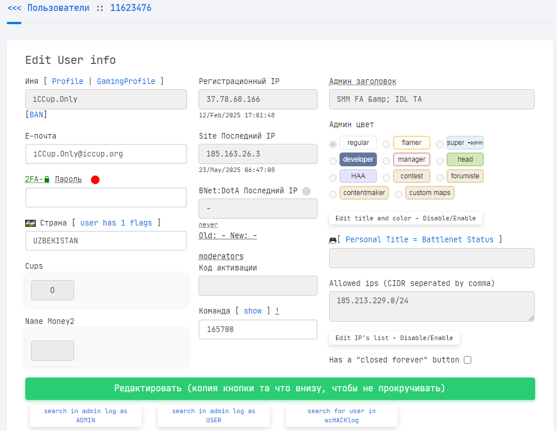The height and width of the screenshot is (431, 557).
Task: Click the 'never' timestamp text
Action: tap(208, 225)
